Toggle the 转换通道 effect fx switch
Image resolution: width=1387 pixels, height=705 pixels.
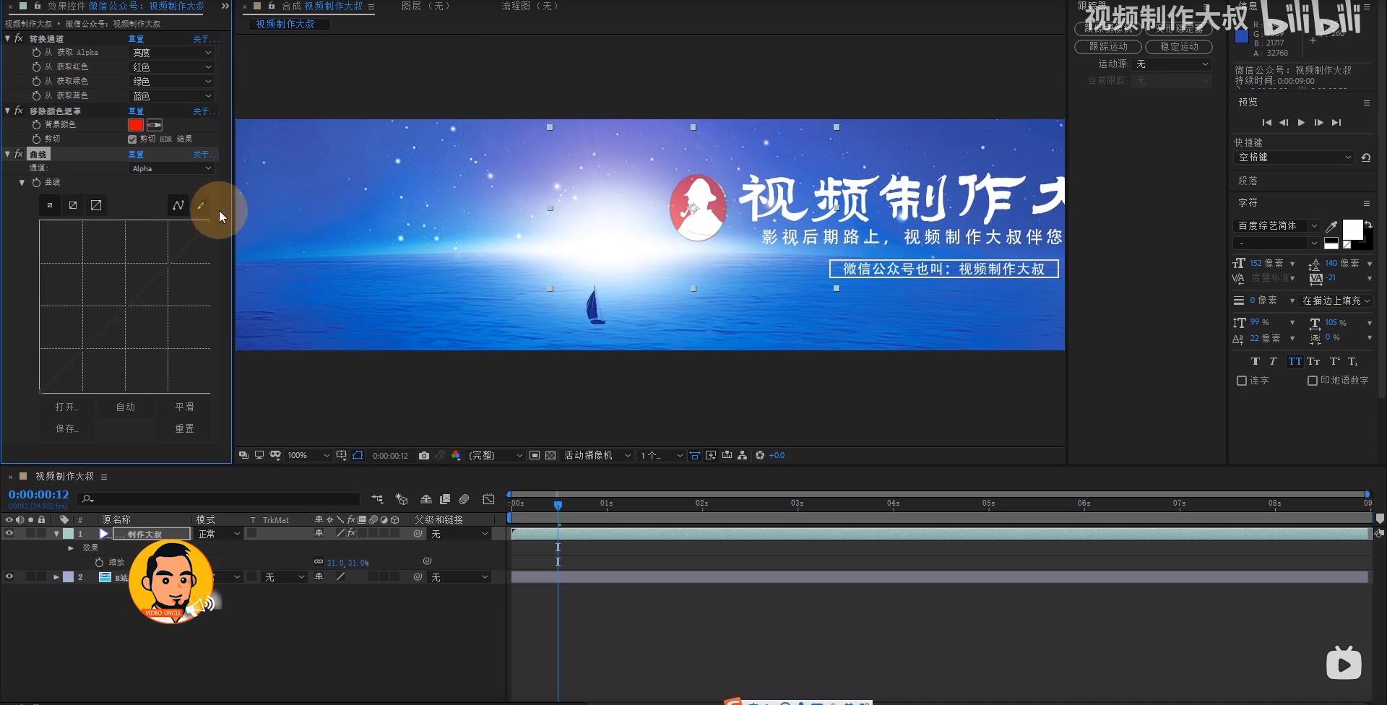point(19,38)
